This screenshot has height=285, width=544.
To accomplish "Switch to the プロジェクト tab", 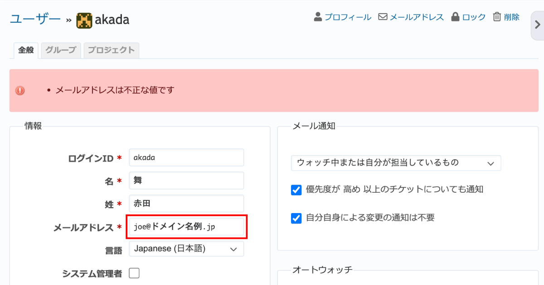I will click(x=111, y=50).
